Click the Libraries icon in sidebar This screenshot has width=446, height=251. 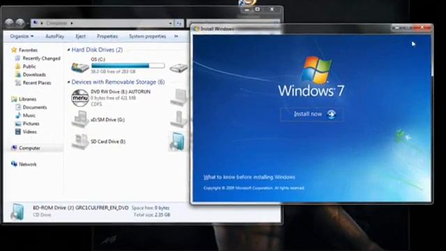(x=14, y=99)
